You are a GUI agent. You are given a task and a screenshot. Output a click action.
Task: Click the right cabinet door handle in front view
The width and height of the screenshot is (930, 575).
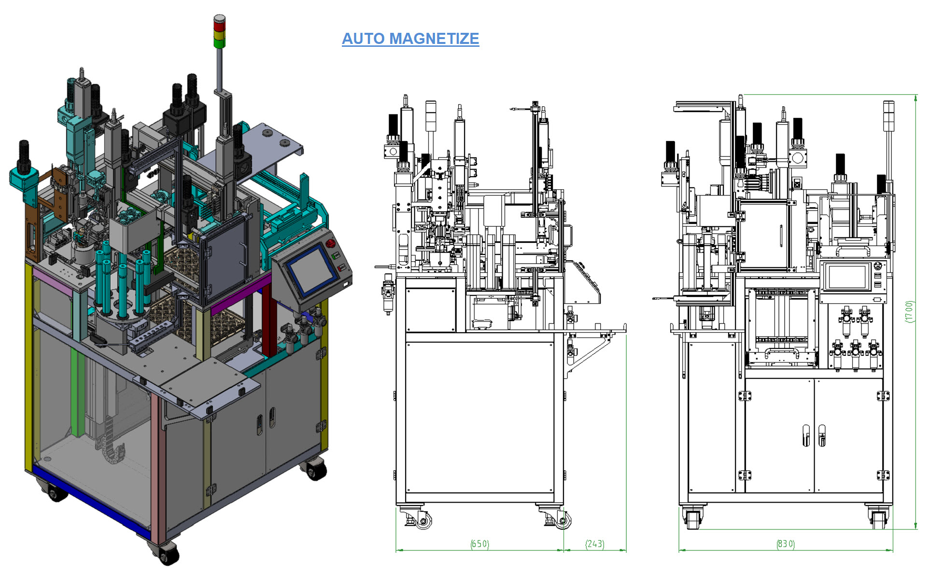click(822, 435)
